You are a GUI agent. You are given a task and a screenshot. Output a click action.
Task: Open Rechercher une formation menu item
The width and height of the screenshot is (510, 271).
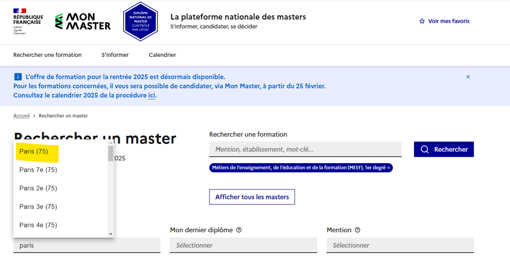(x=48, y=55)
